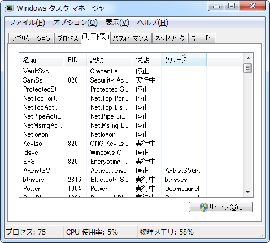Click the Credential ... description cell
Screen dimensions: 270x243
[x=108, y=71]
